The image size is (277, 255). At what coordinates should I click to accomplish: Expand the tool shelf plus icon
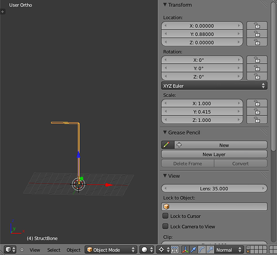[3, 12]
